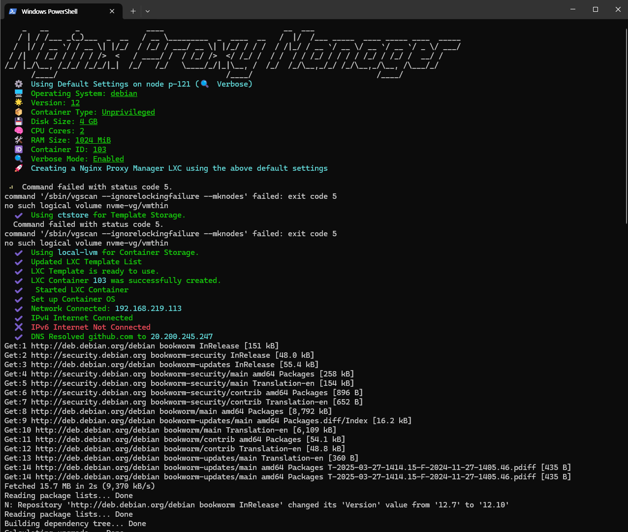Click the PowerShell icon in the tab
This screenshot has height=532, width=628.
click(13, 11)
